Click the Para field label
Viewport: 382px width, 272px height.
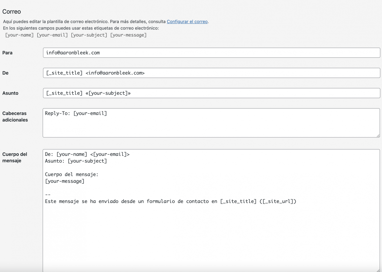click(7, 53)
